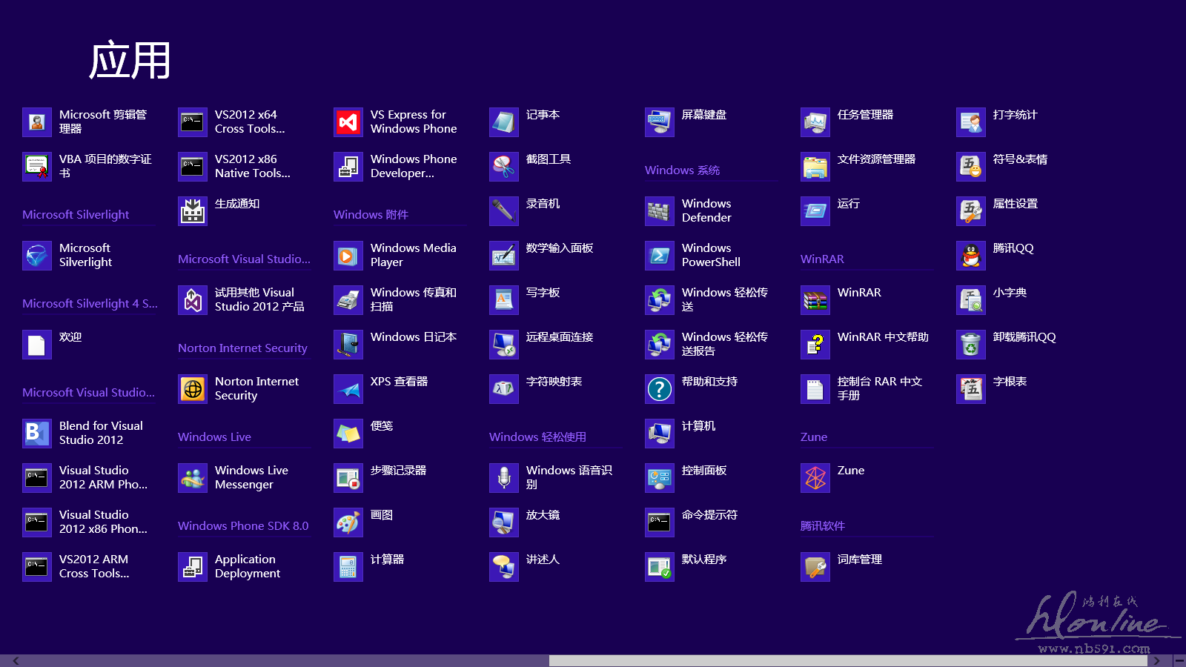Click the Norton Internet Security app icon
This screenshot has height=667, width=1186.
coord(193,389)
